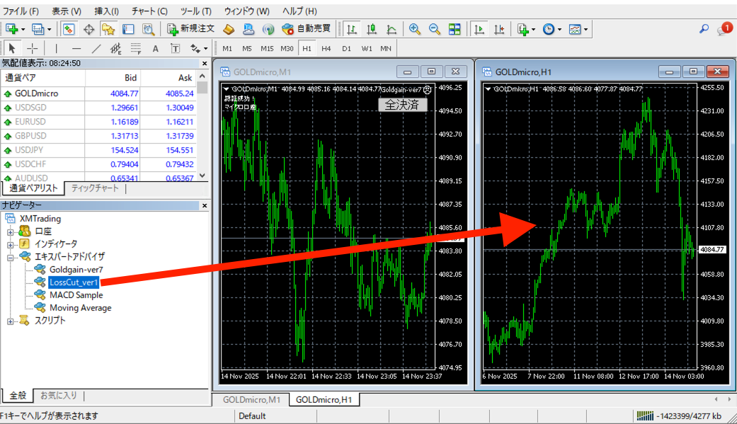This screenshot has width=737, height=424.
Task: Click the 新規注文 new order button
Action: point(190,29)
